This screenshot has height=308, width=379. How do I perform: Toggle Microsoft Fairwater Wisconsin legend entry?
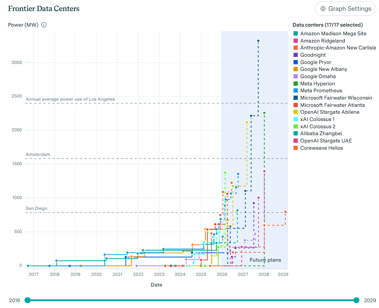point(333,98)
